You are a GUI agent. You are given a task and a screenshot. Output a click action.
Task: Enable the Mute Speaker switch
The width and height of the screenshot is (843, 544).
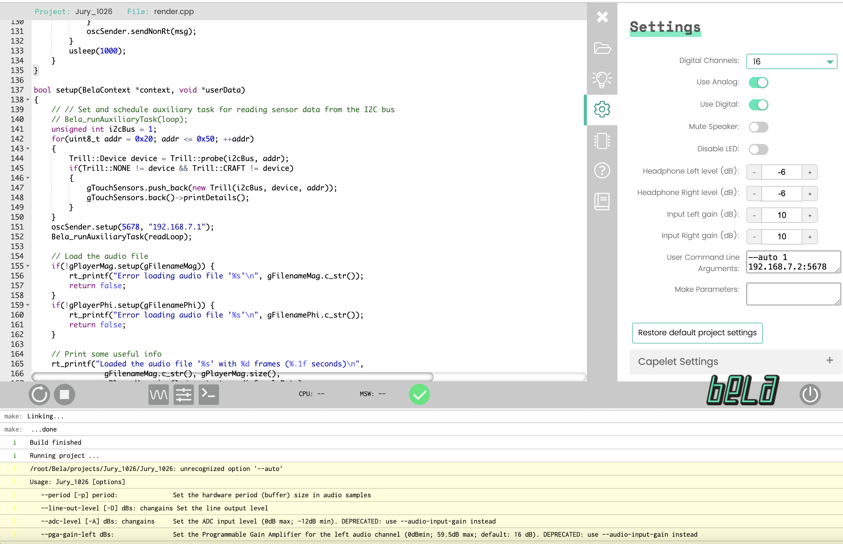pyautogui.click(x=758, y=127)
